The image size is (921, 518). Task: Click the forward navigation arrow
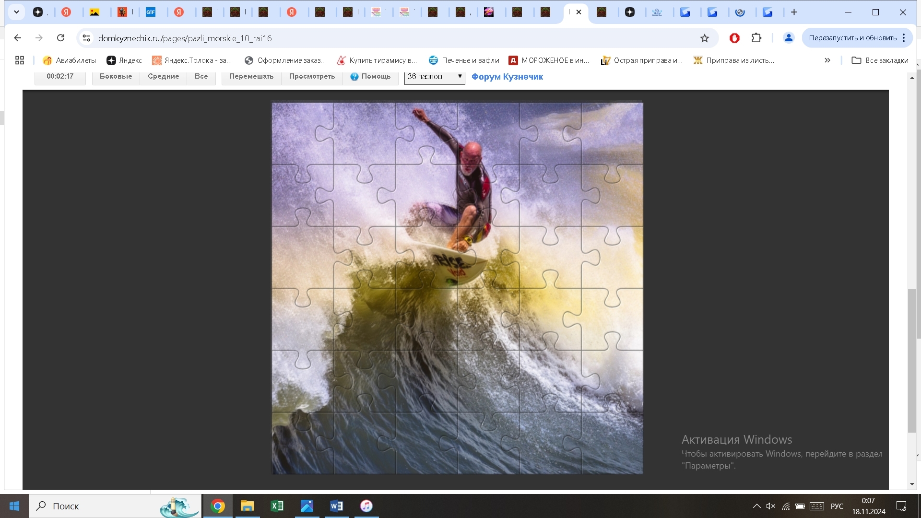click(39, 38)
